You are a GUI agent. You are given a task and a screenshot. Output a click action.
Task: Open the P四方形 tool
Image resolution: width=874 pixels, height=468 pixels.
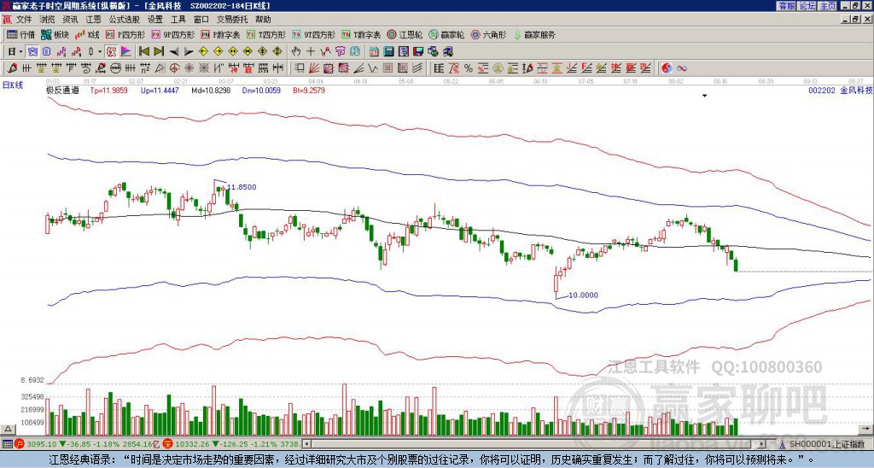coord(125,34)
